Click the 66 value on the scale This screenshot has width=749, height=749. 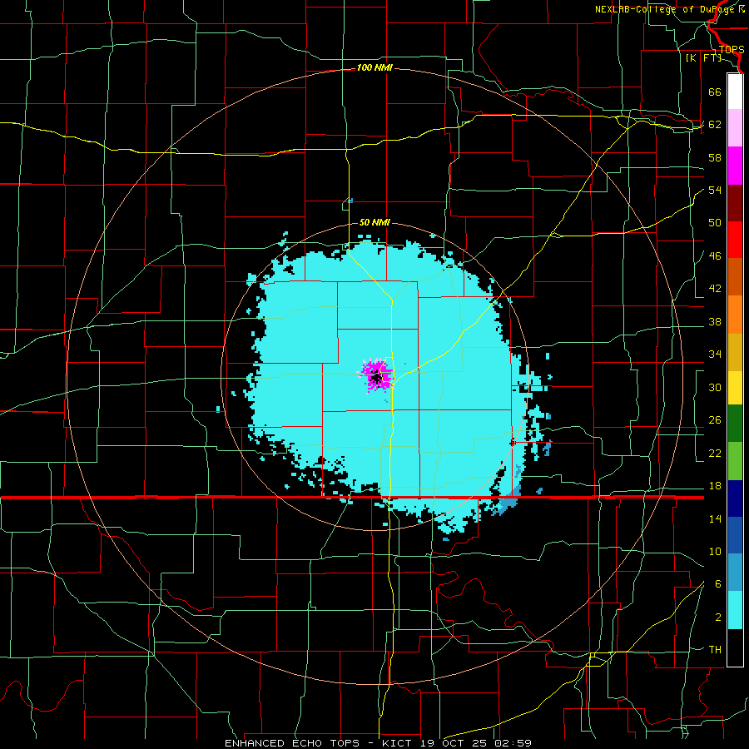[715, 92]
